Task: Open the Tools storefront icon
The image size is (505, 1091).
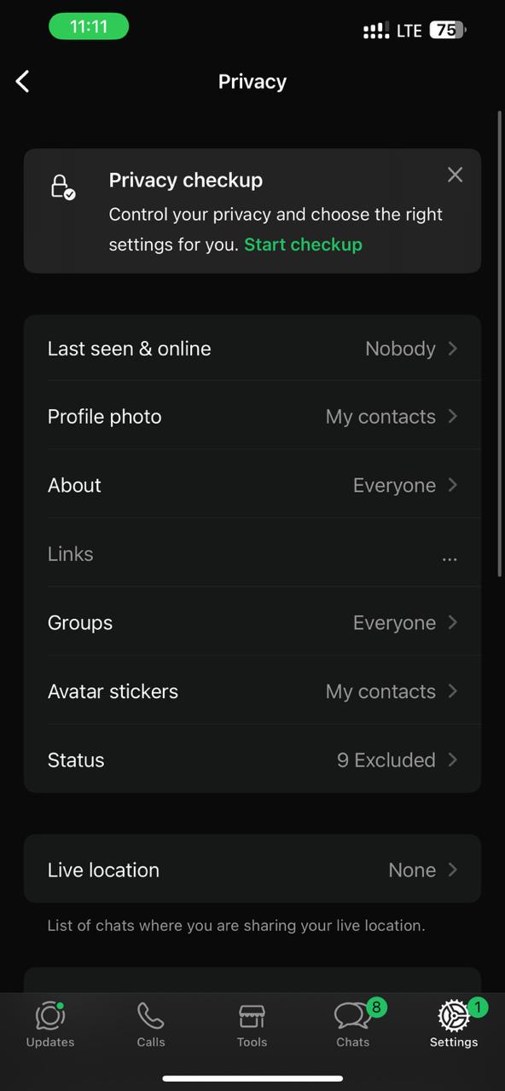Action: [x=252, y=1016]
